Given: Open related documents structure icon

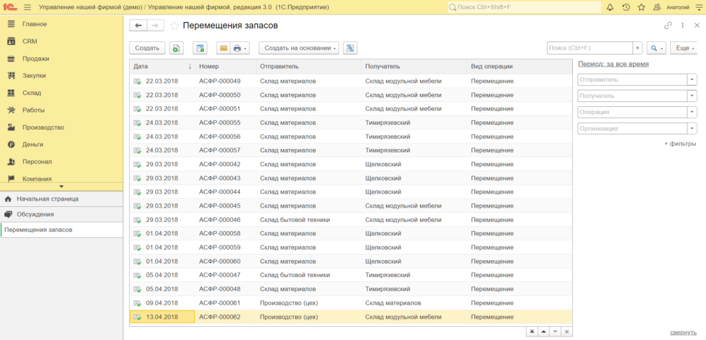Looking at the screenshot, I should pos(350,48).
